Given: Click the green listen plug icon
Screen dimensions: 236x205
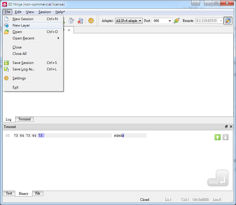Looking at the screenshot, I should tap(176, 21).
